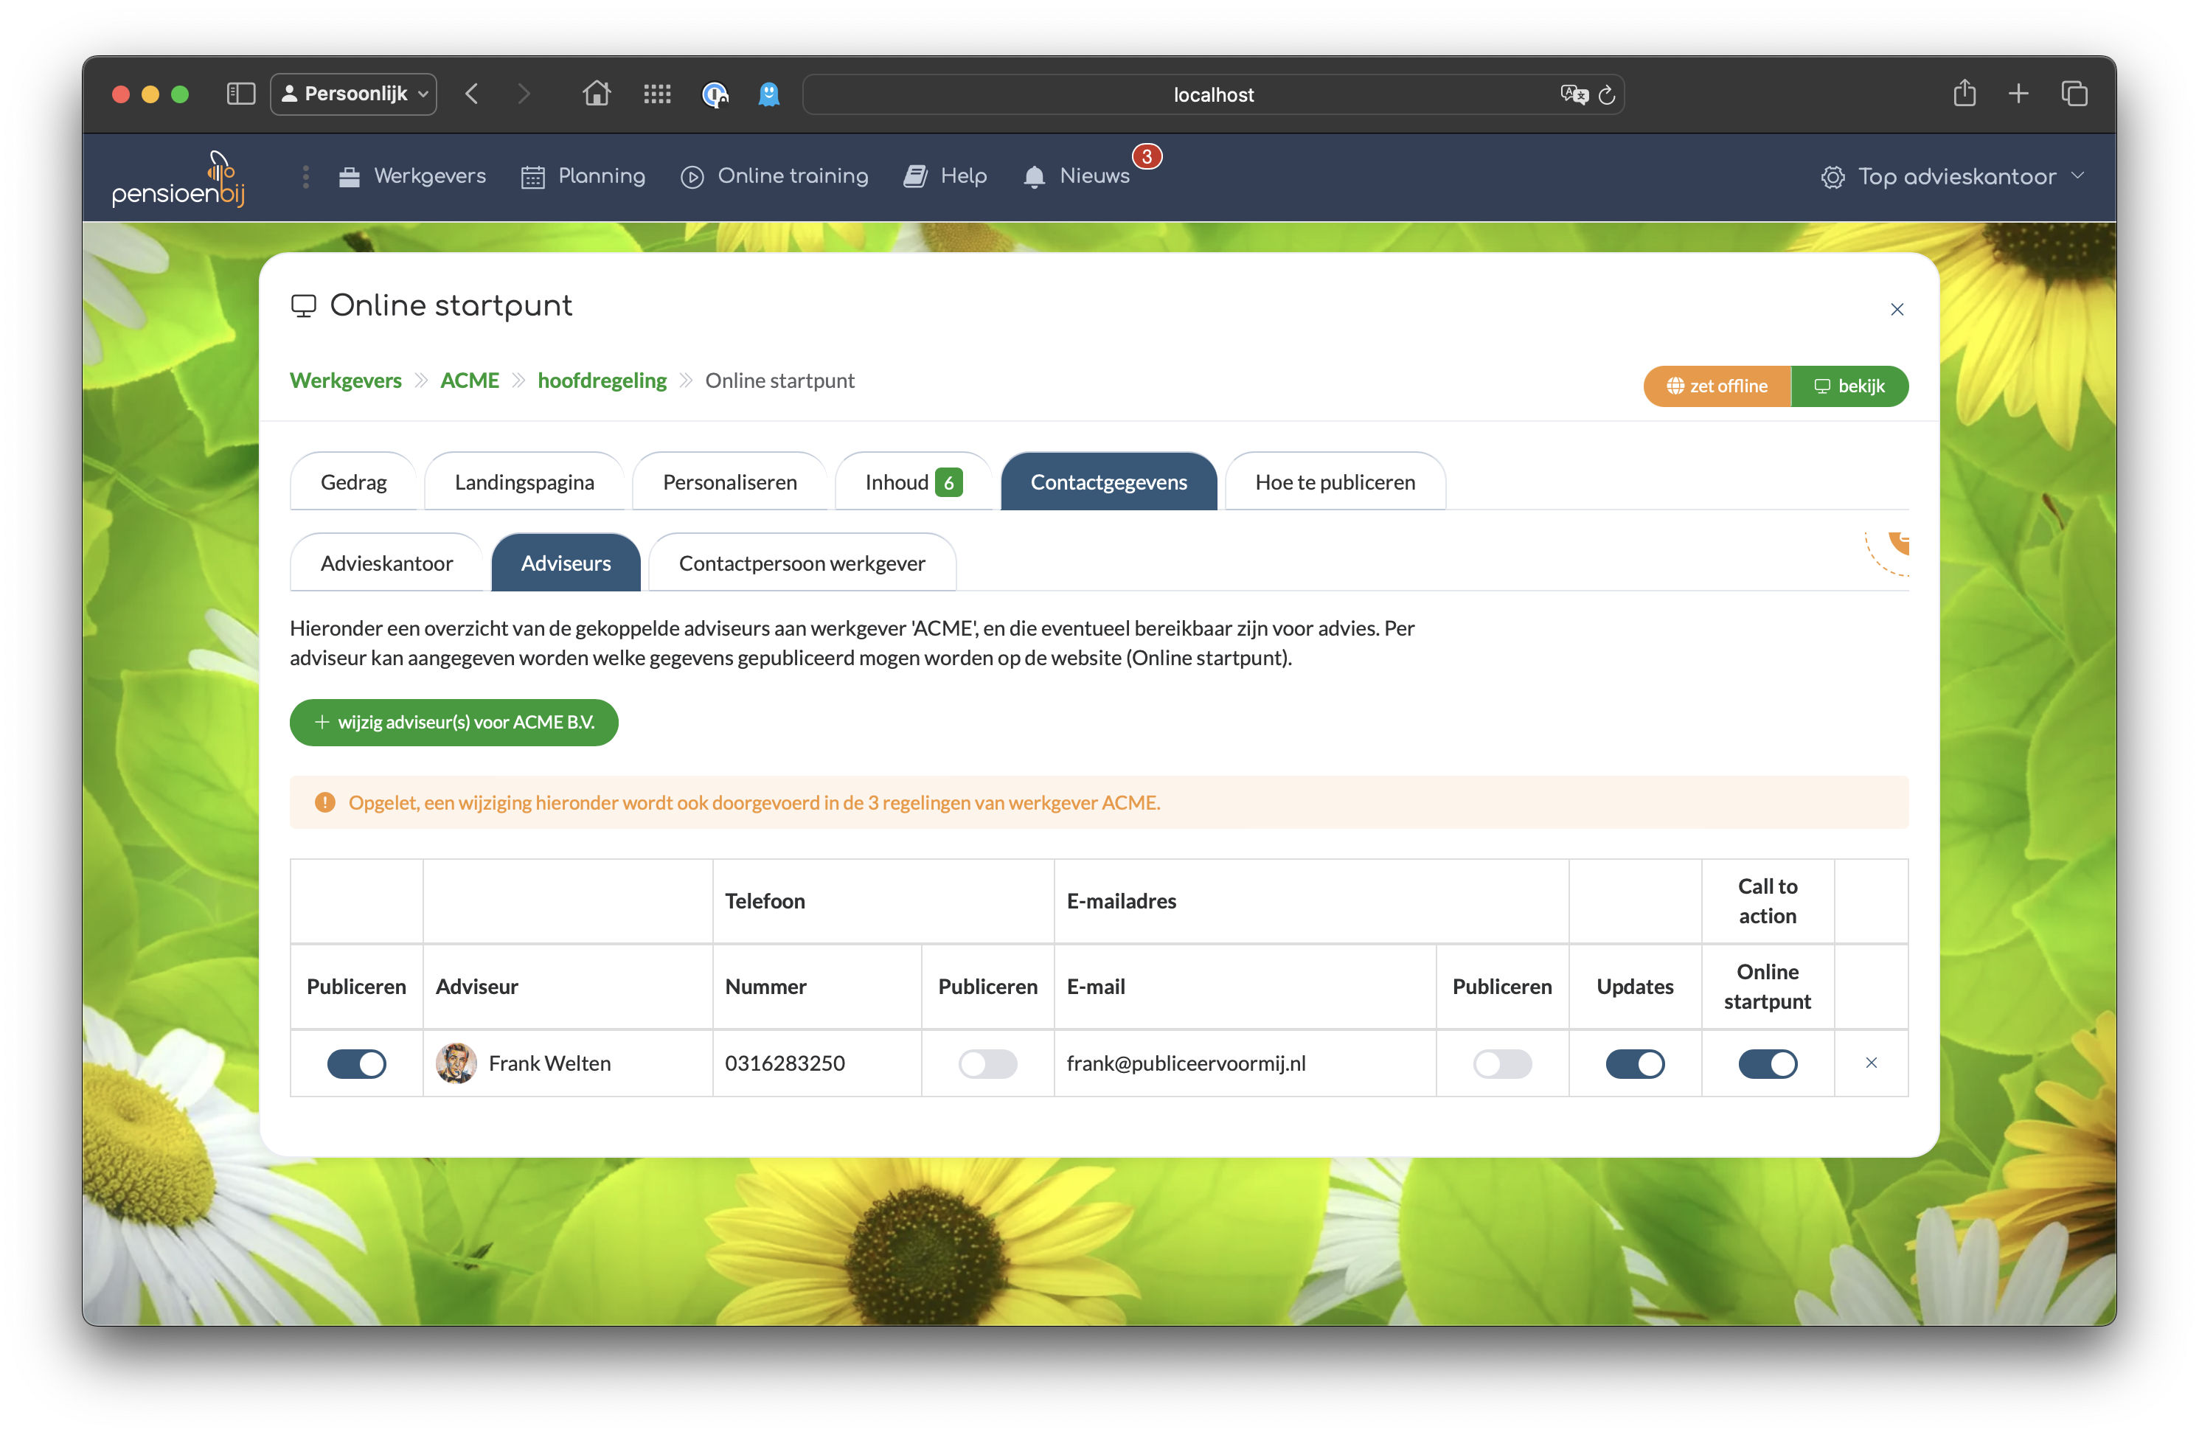Open the three-dot menu beside logo
Image resolution: width=2199 pixels, height=1435 pixels.
coord(306,176)
